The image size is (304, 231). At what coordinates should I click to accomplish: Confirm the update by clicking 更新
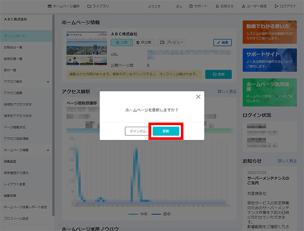(166, 131)
